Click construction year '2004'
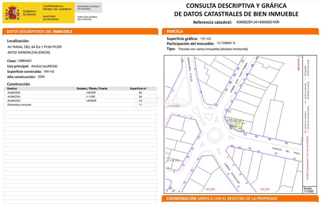The image size is (321, 204). pyautogui.click(x=41, y=77)
